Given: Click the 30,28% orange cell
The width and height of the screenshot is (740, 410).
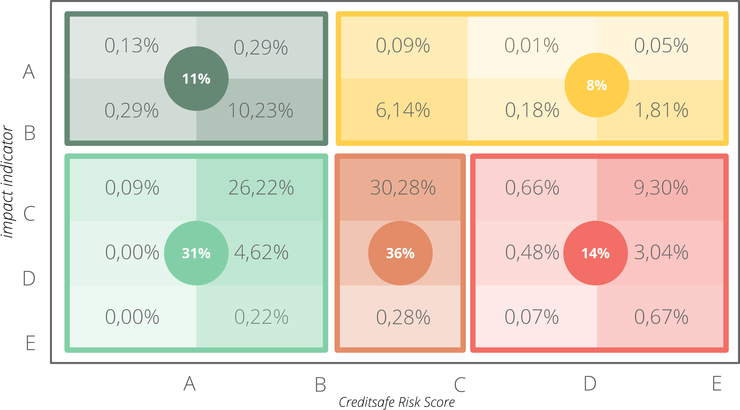Looking at the screenshot, I should tap(403, 188).
